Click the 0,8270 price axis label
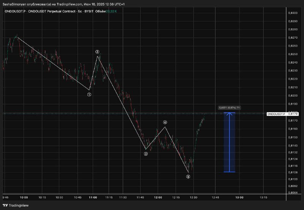304x210 pixels. pyautogui.click(x=293, y=38)
